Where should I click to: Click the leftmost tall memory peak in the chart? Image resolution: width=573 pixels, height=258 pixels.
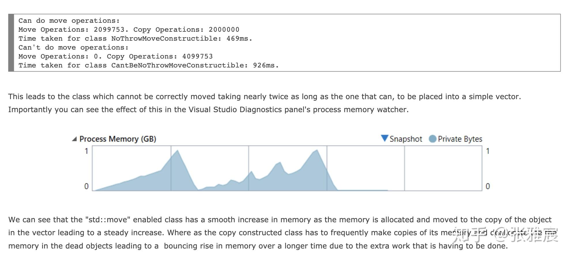coord(177,151)
